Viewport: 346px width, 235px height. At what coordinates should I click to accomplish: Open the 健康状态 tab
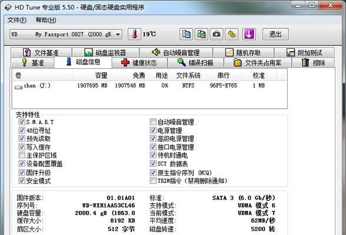[139, 63]
